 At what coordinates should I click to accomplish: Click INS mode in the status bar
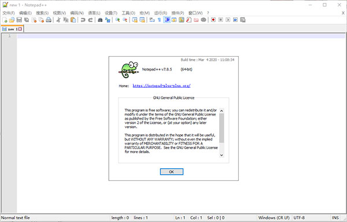click(x=335, y=218)
